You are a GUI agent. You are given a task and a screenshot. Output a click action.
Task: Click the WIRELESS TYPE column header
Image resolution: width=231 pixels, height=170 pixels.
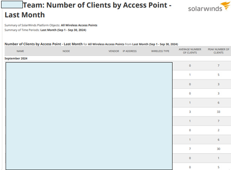point(160,51)
